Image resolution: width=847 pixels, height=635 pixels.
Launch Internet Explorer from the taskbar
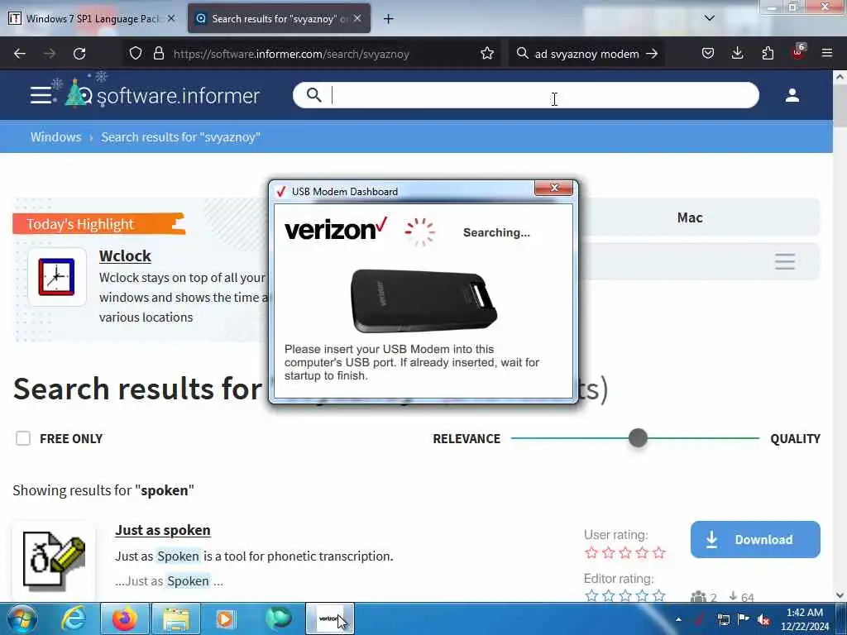[74, 618]
